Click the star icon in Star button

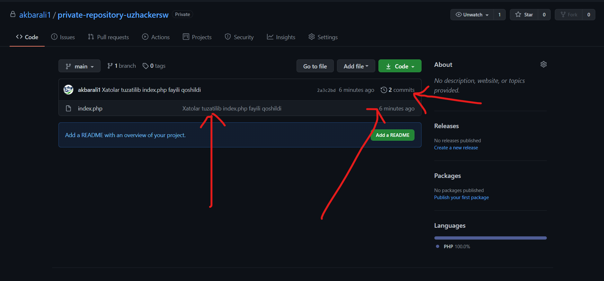518,14
